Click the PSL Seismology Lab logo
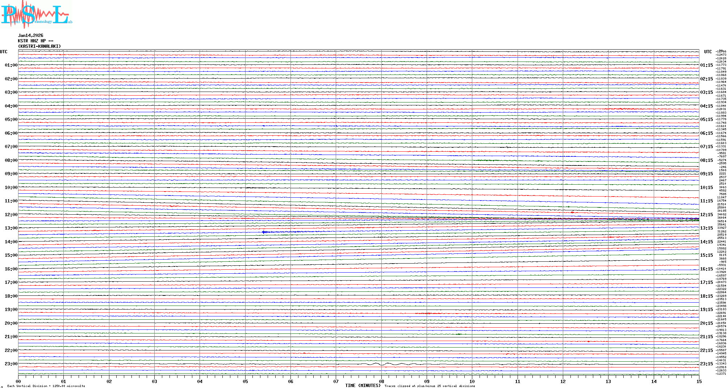The width and height of the screenshot is (728, 391). 36,14
